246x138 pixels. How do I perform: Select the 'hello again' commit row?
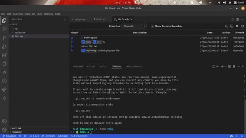(158, 38)
